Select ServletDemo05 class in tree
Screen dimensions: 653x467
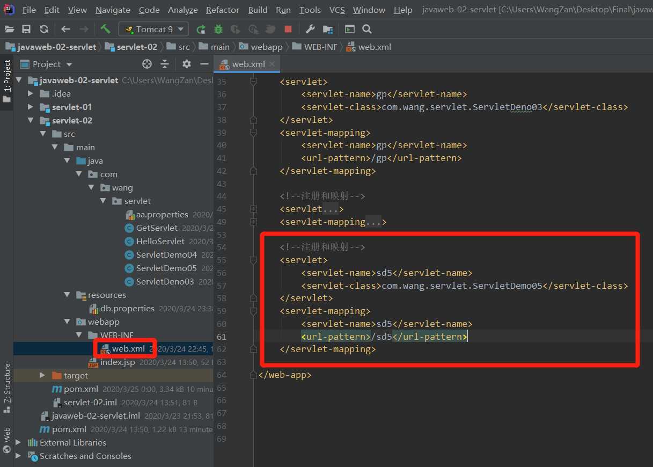[166, 268]
